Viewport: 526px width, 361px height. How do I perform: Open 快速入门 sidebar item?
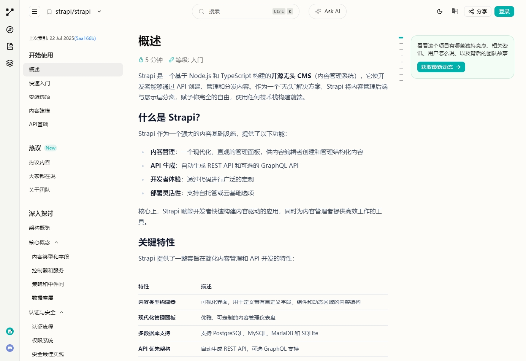40,83
